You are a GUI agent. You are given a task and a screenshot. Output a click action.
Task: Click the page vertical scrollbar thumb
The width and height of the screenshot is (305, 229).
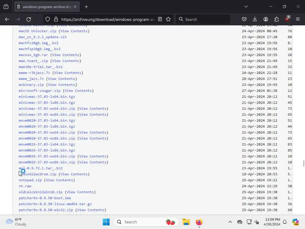[304, 164]
